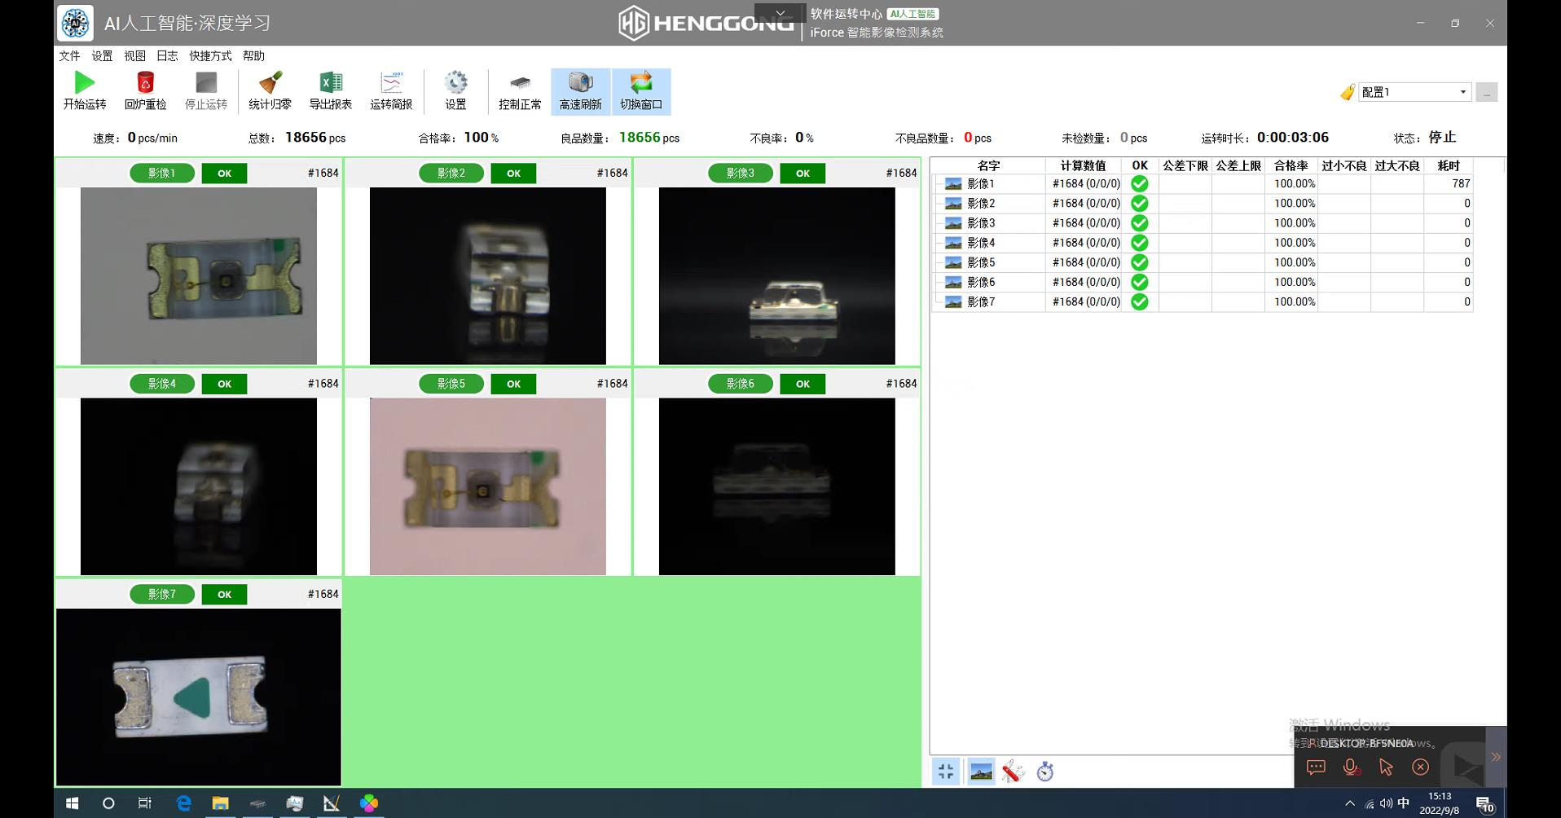
Task: Click the 影像1 green label button
Action: [x=162, y=173]
